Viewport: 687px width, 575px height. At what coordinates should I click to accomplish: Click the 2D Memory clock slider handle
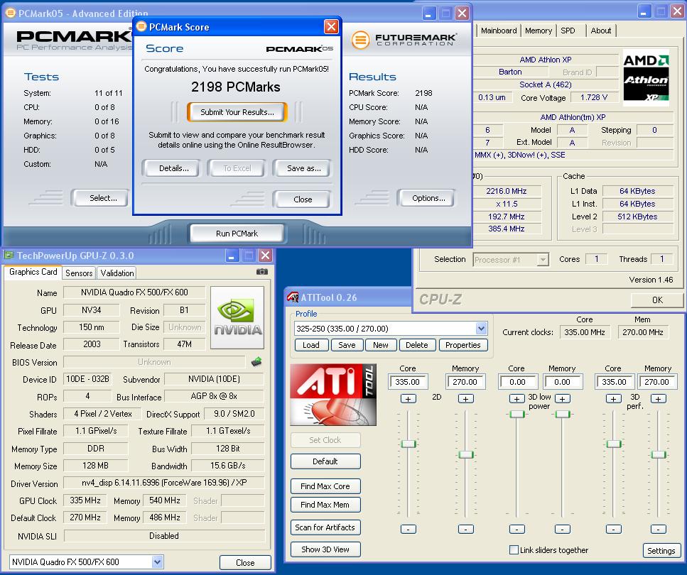[466, 454]
